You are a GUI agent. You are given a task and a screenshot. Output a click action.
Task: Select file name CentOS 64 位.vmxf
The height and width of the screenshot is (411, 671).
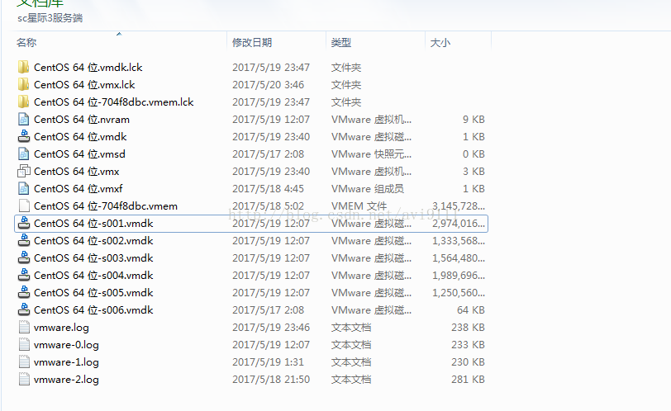click(79, 188)
